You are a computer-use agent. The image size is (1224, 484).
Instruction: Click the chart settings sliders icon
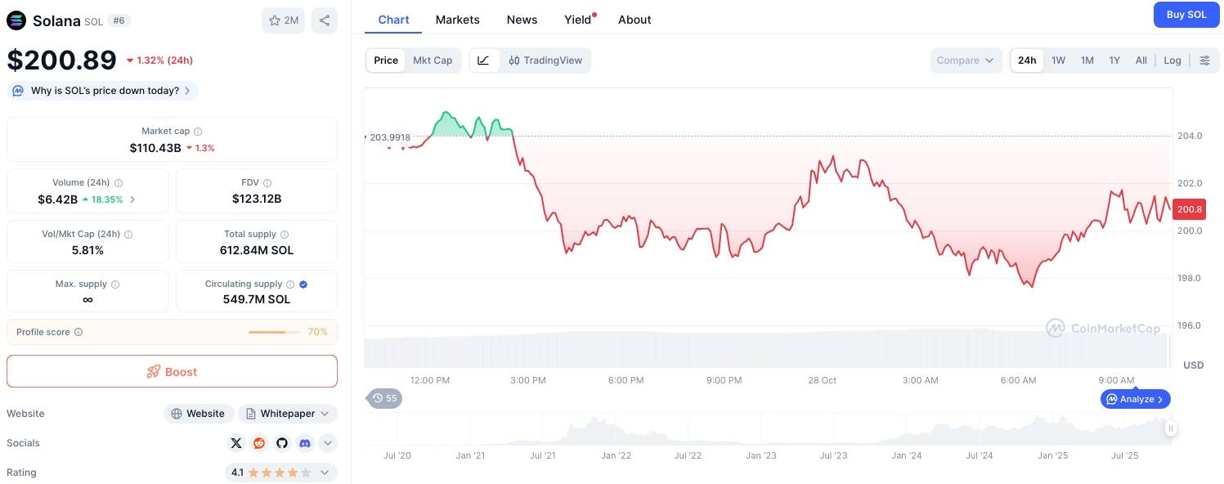click(x=1204, y=60)
